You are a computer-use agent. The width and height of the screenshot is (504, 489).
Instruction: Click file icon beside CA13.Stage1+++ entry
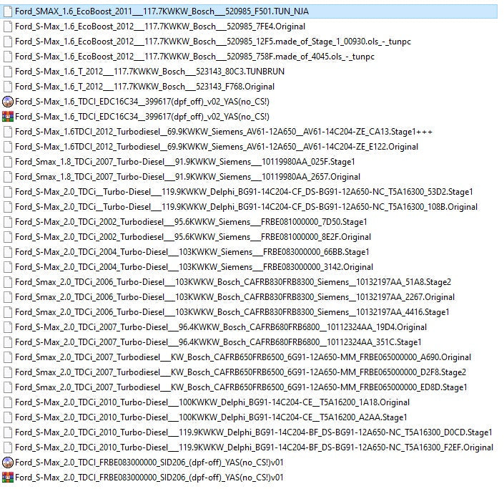pos(8,132)
